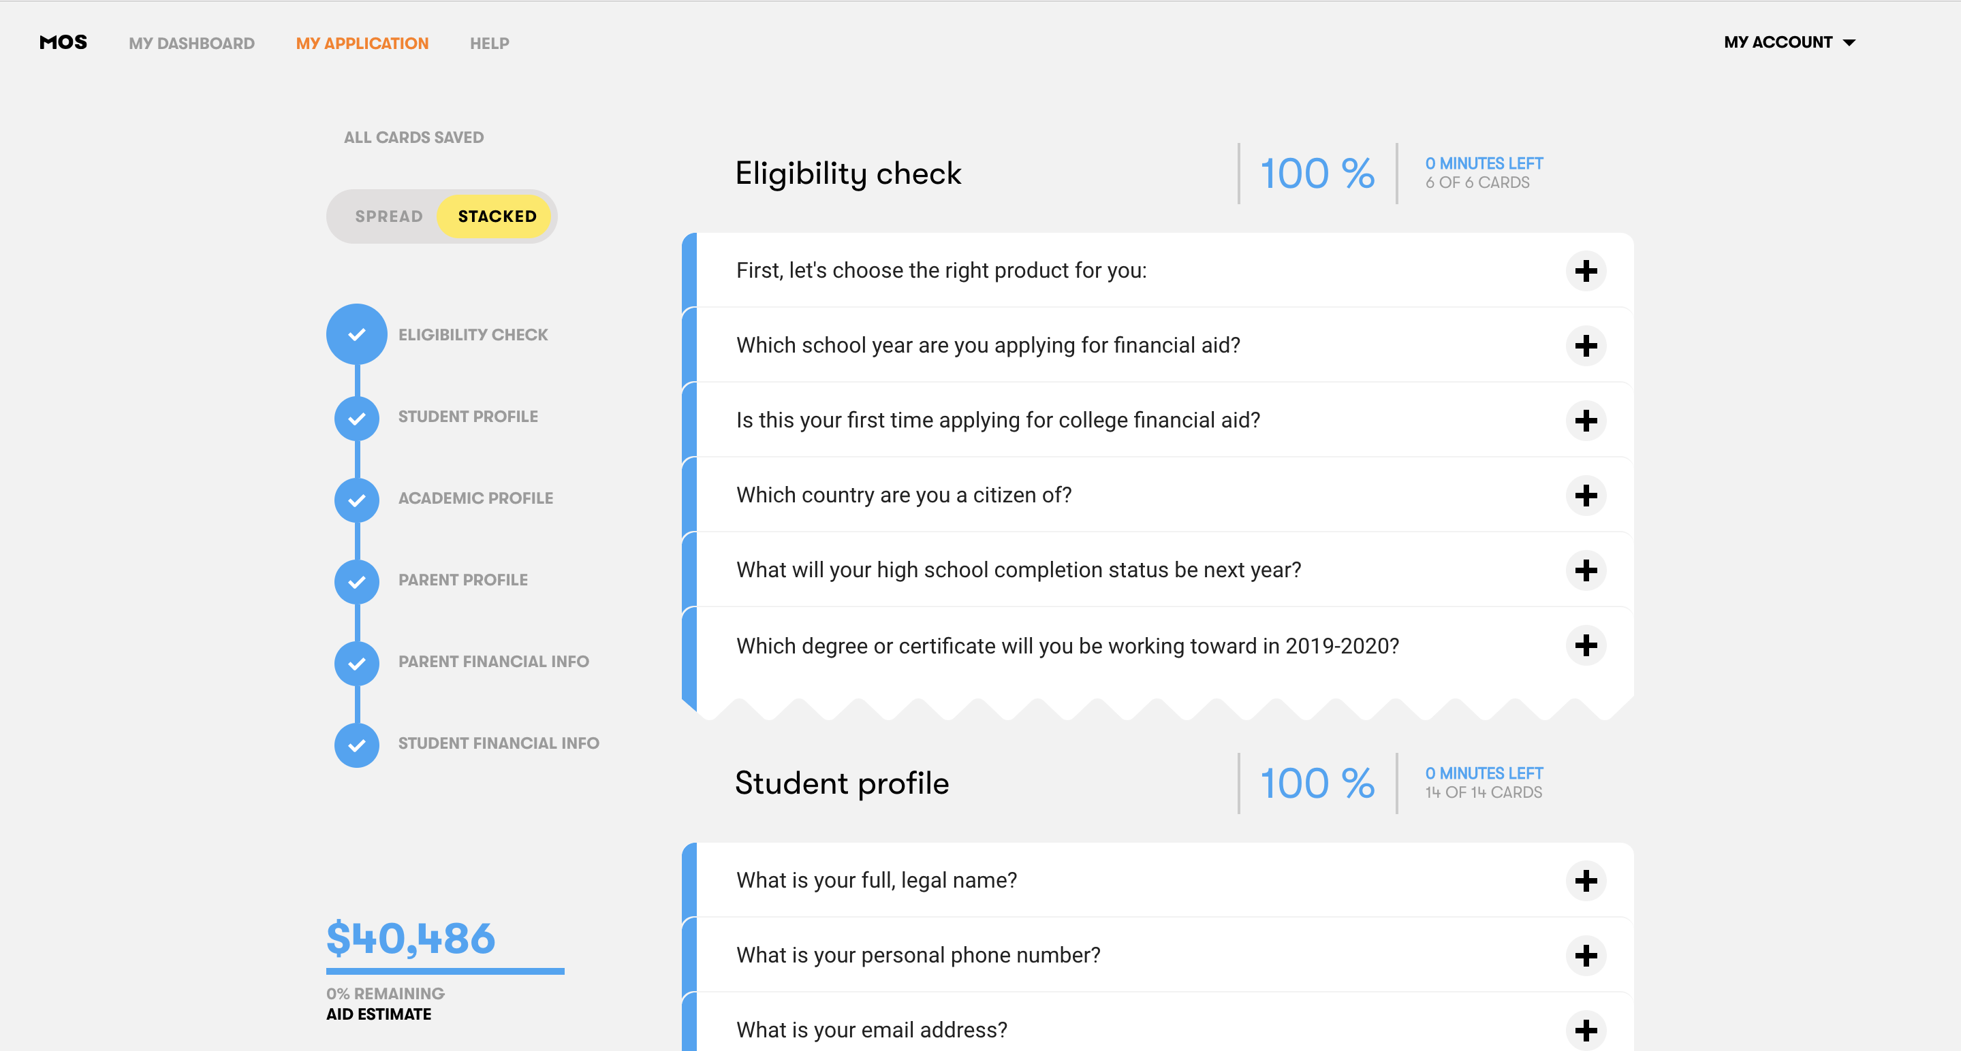Click the Student Financial Info checkmark icon
The width and height of the screenshot is (1961, 1051).
coord(356,745)
